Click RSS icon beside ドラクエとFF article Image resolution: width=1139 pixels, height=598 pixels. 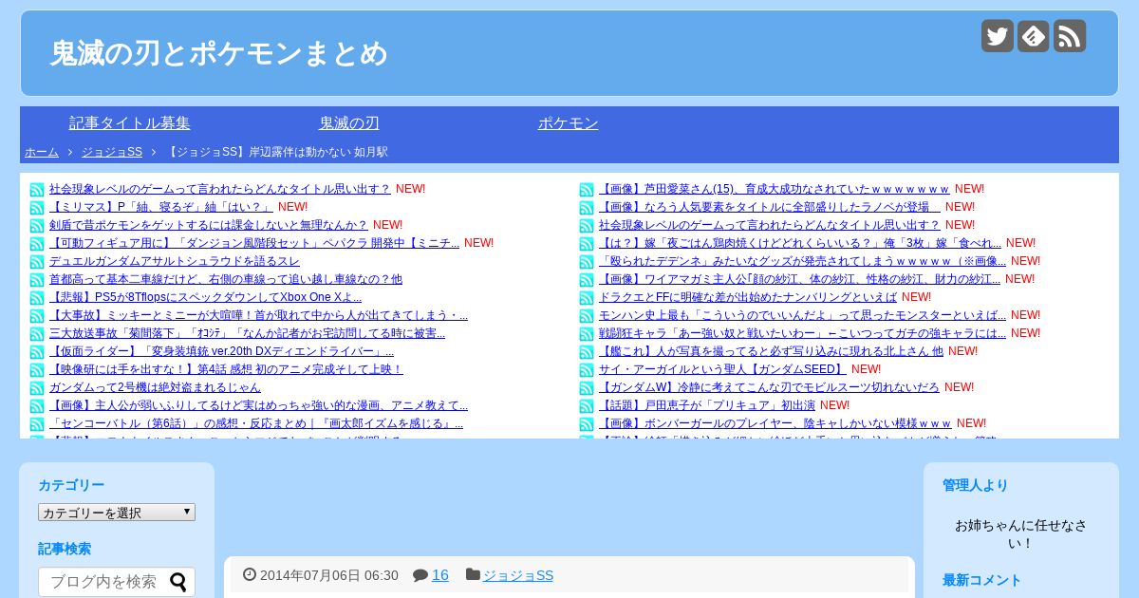(587, 298)
